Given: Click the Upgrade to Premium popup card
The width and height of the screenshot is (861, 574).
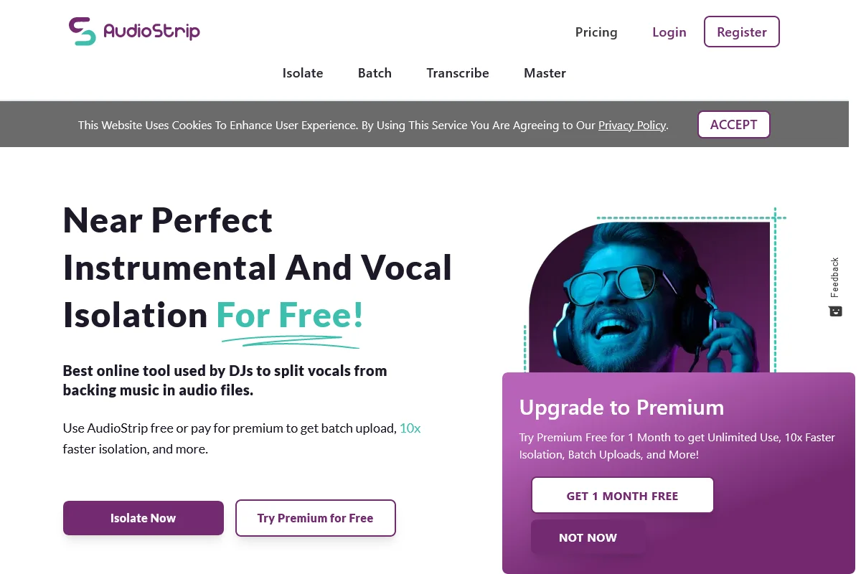Looking at the screenshot, I should click(x=678, y=430).
